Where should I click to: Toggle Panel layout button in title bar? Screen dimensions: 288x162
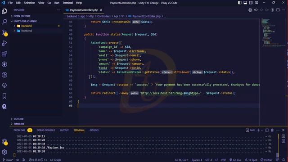(245, 3)
